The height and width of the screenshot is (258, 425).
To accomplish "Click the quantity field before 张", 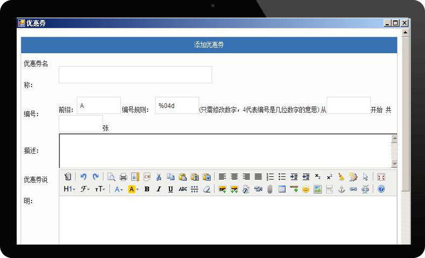I will 81,124.
